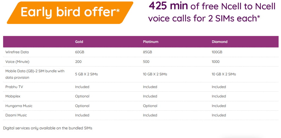281x138 pixels.
Task: Click the 1000 voice minutes Diamond cell
Action: tap(215, 62)
